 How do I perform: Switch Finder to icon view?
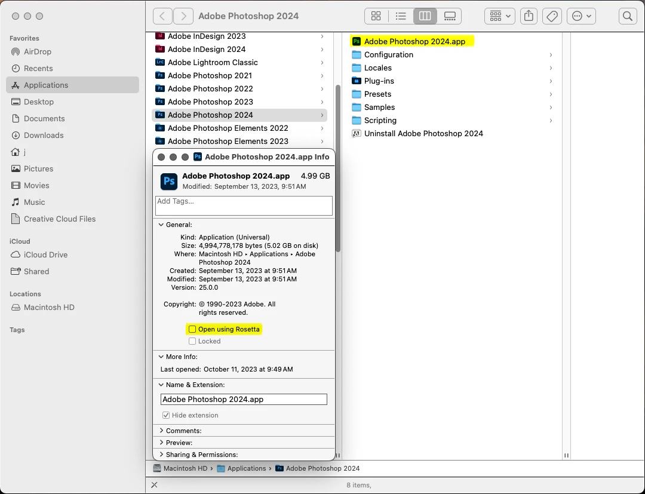click(376, 16)
